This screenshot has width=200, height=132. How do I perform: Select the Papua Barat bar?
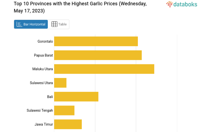(98, 55)
